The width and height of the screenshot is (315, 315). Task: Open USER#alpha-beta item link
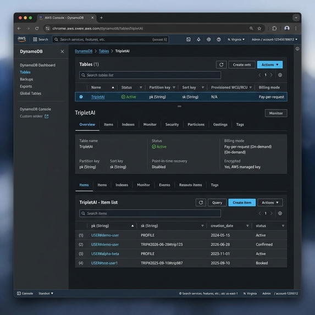tap(105, 254)
